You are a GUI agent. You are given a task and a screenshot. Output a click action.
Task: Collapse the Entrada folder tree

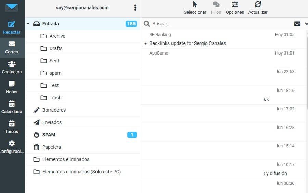[28, 24]
